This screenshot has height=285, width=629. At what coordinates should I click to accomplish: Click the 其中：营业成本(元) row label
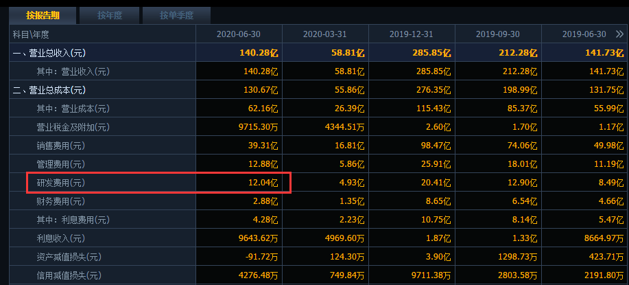(73, 109)
